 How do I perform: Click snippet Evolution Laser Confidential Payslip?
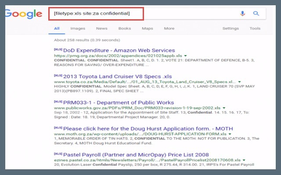coord(154,164)
